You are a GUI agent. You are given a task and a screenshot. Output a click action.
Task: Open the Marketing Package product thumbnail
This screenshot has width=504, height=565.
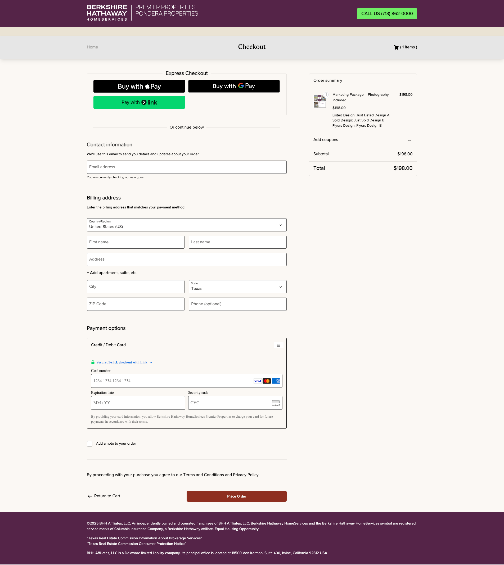pyautogui.click(x=319, y=101)
